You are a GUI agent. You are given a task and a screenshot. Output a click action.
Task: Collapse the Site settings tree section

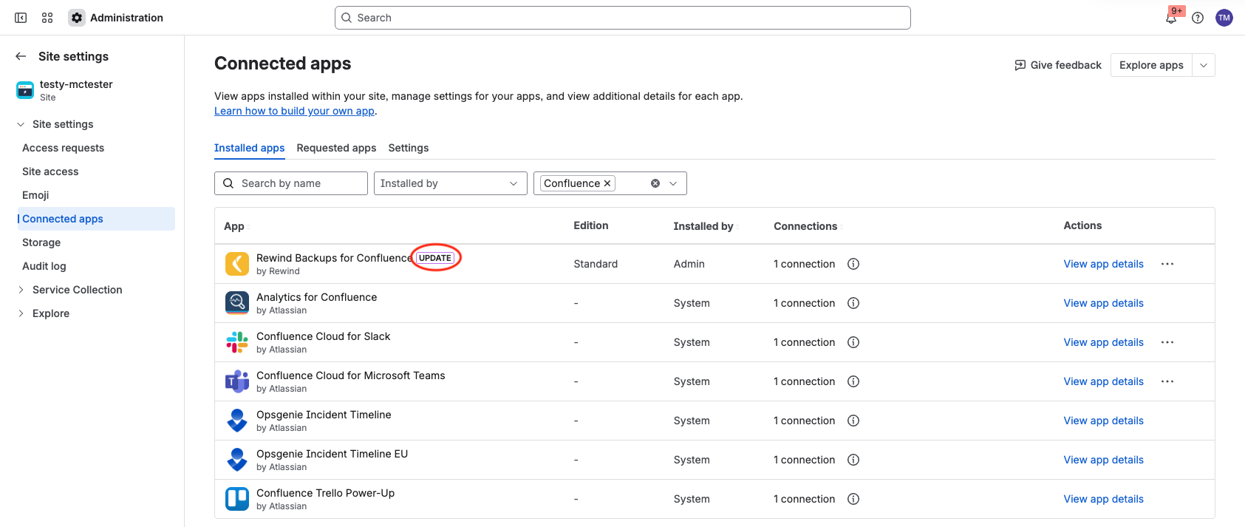tap(21, 124)
